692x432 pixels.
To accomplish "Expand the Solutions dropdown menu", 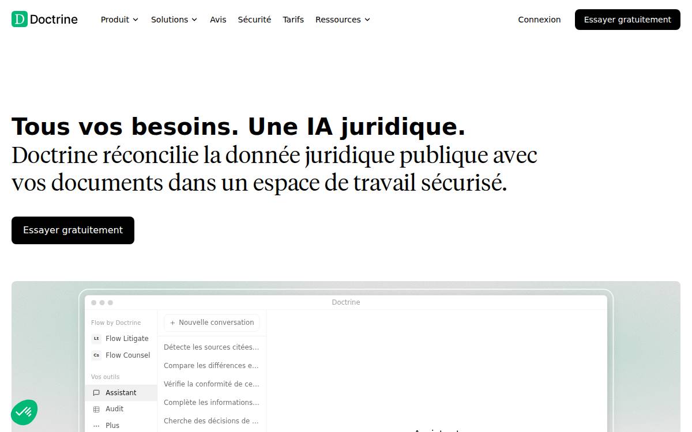I will 174,20.
